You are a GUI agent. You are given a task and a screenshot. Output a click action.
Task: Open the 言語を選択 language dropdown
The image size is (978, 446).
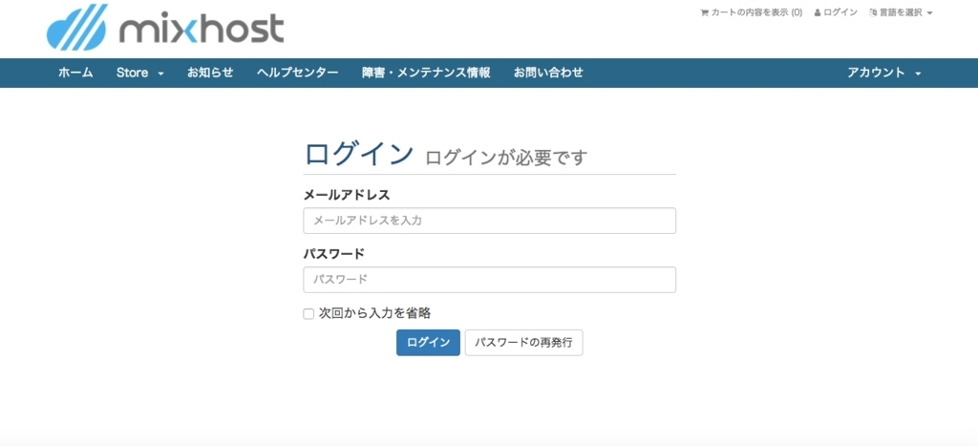[x=901, y=12]
